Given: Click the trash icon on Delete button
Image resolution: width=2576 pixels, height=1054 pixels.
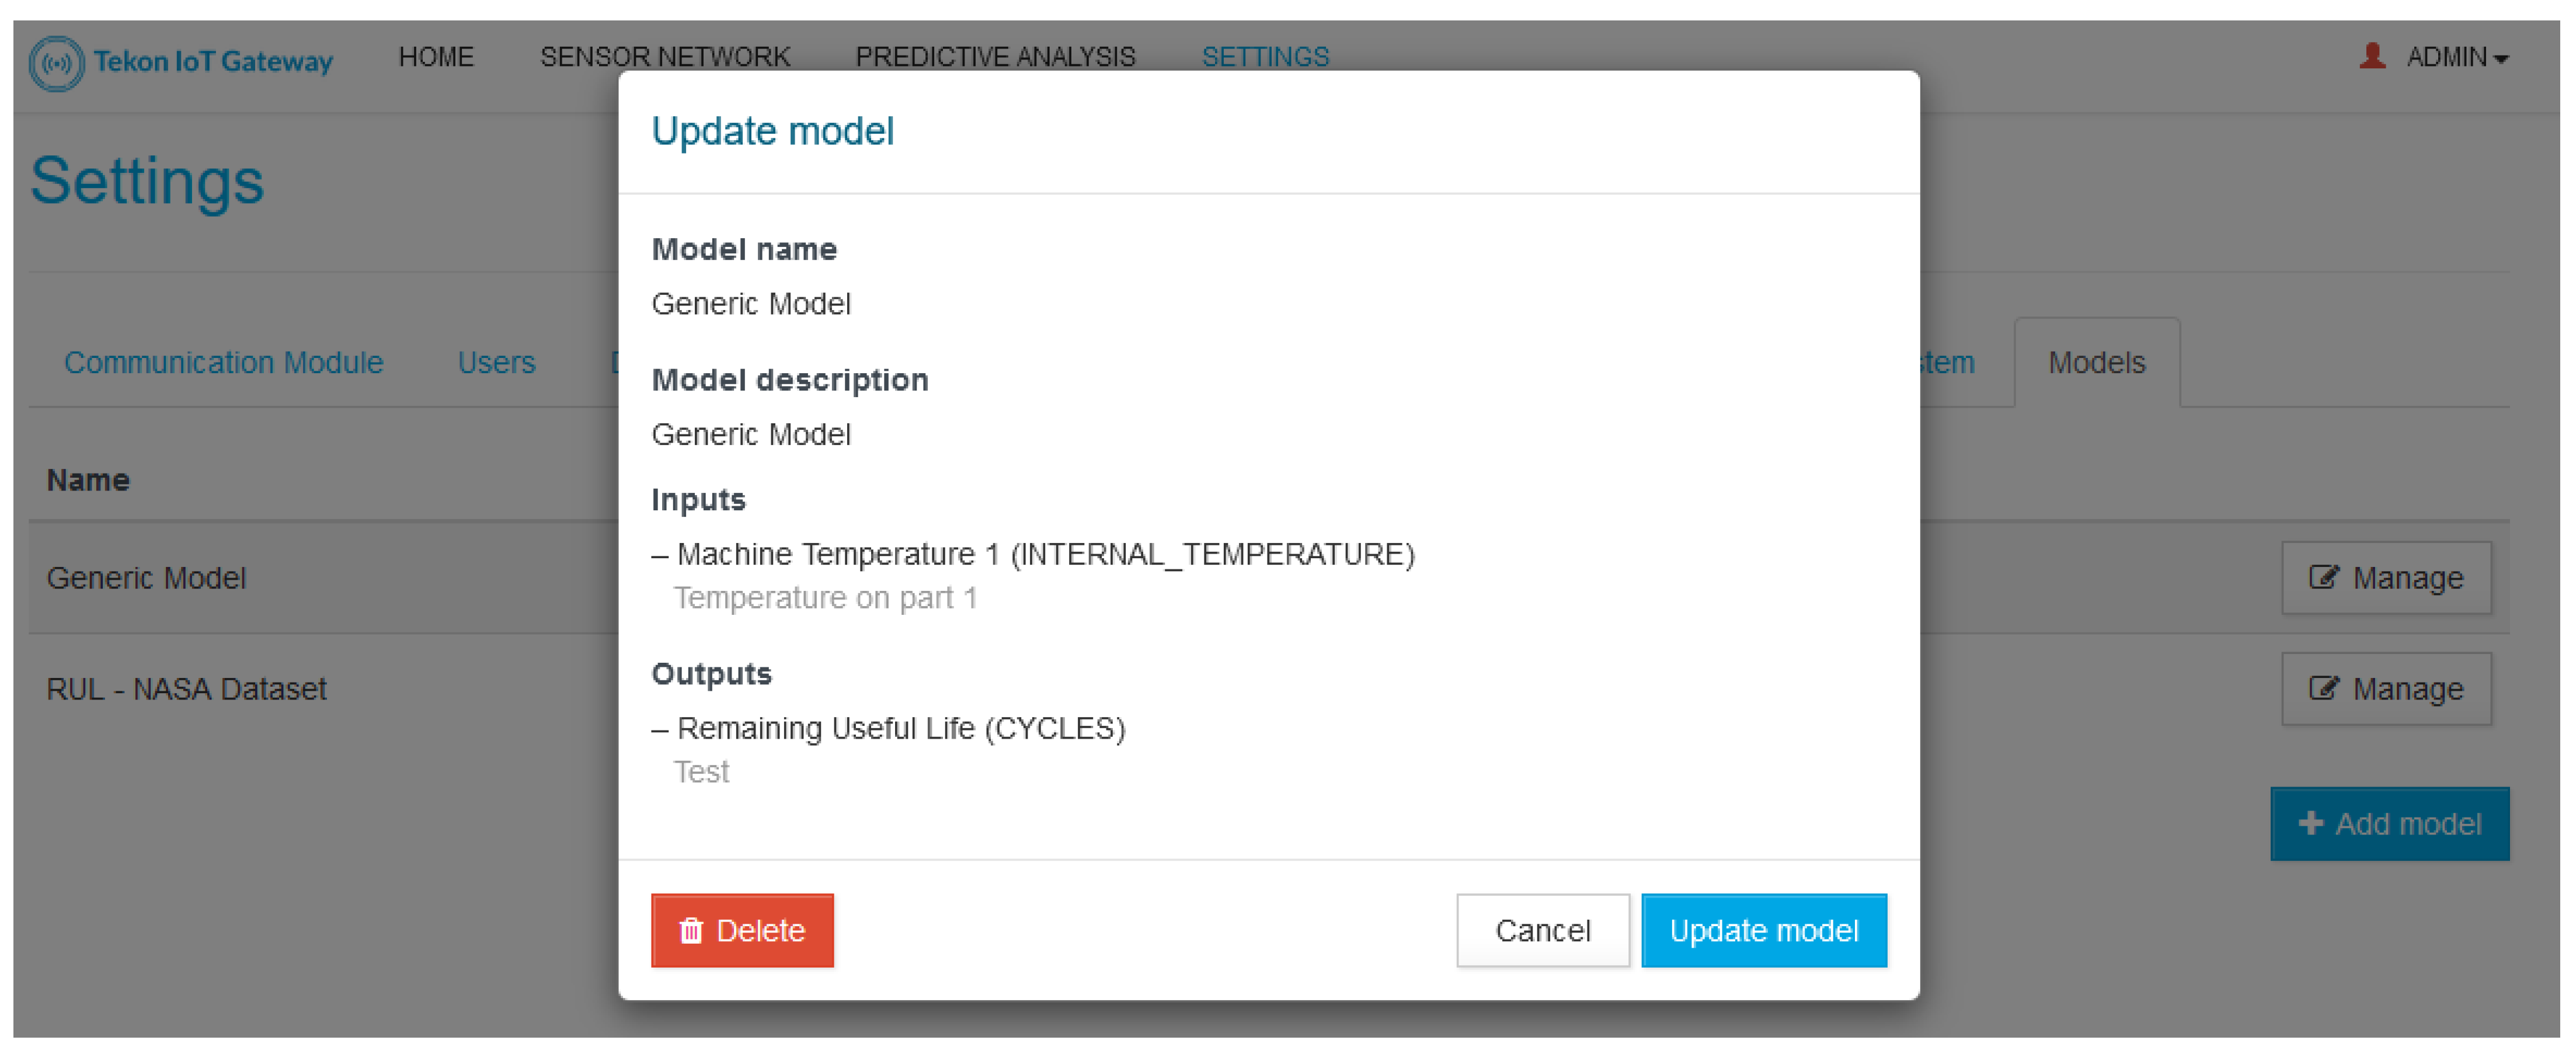Looking at the screenshot, I should pyautogui.click(x=691, y=931).
